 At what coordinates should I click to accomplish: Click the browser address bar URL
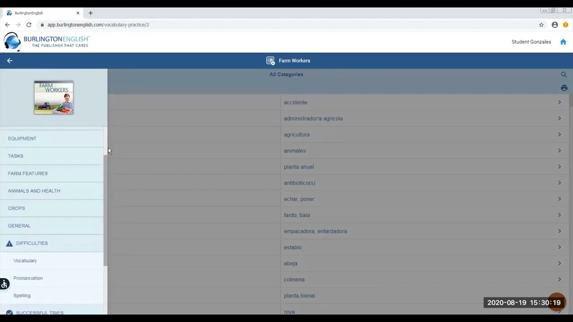(x=98, y=25)
